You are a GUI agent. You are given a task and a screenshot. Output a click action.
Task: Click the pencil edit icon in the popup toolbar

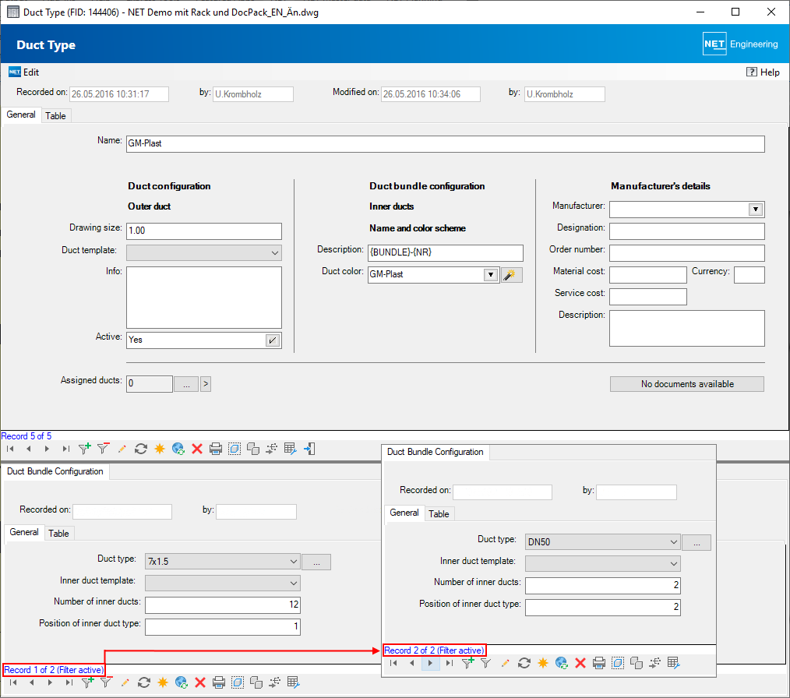click(x=505, y=663)
